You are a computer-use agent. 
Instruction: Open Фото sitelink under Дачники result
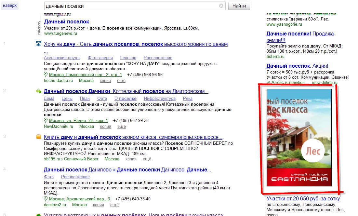tap(102, 99)
